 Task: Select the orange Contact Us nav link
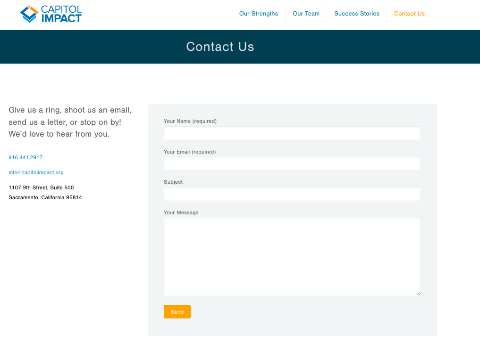point(409,14)
